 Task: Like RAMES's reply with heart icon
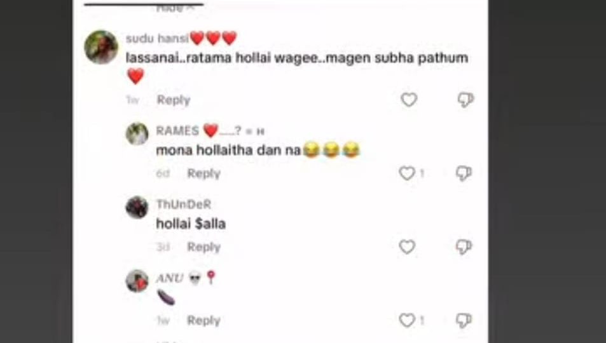(406, 173)
